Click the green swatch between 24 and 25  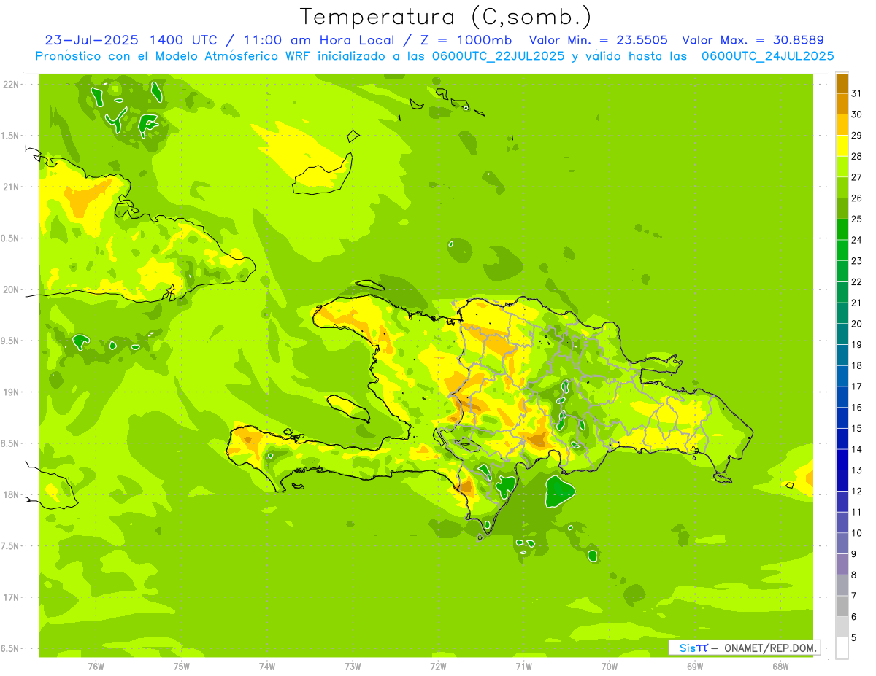(x=842, y=229)
